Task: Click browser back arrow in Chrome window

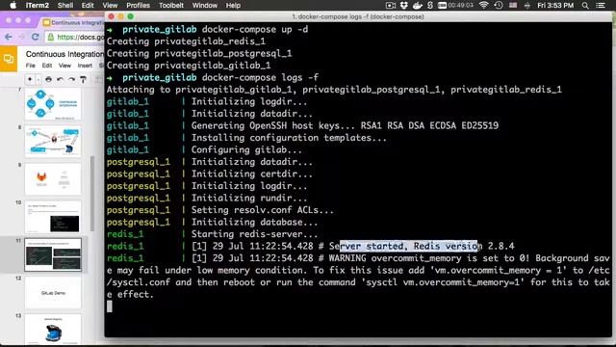Action: click(x=9, y=37)
